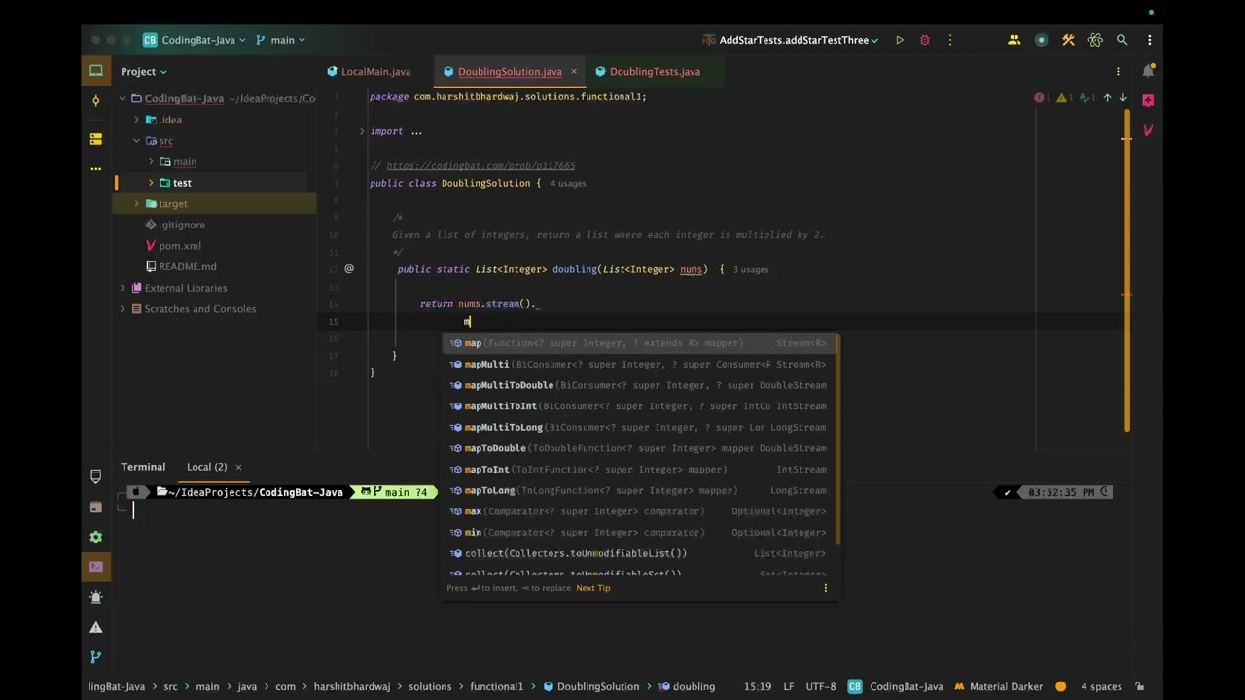This screenshot has height=700, width=1245.
Task: Expand the test folder in project tree
Action: [x=151, y=183]
